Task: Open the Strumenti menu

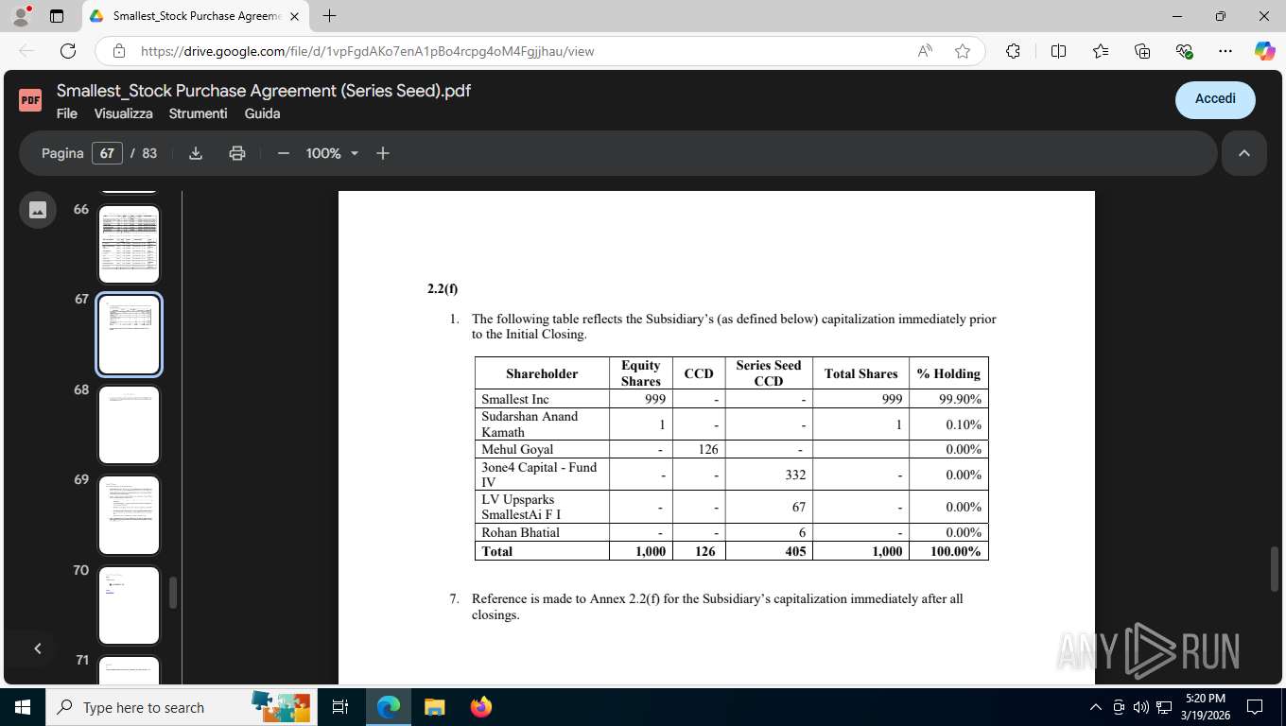Action: click(x=199, y=113)
